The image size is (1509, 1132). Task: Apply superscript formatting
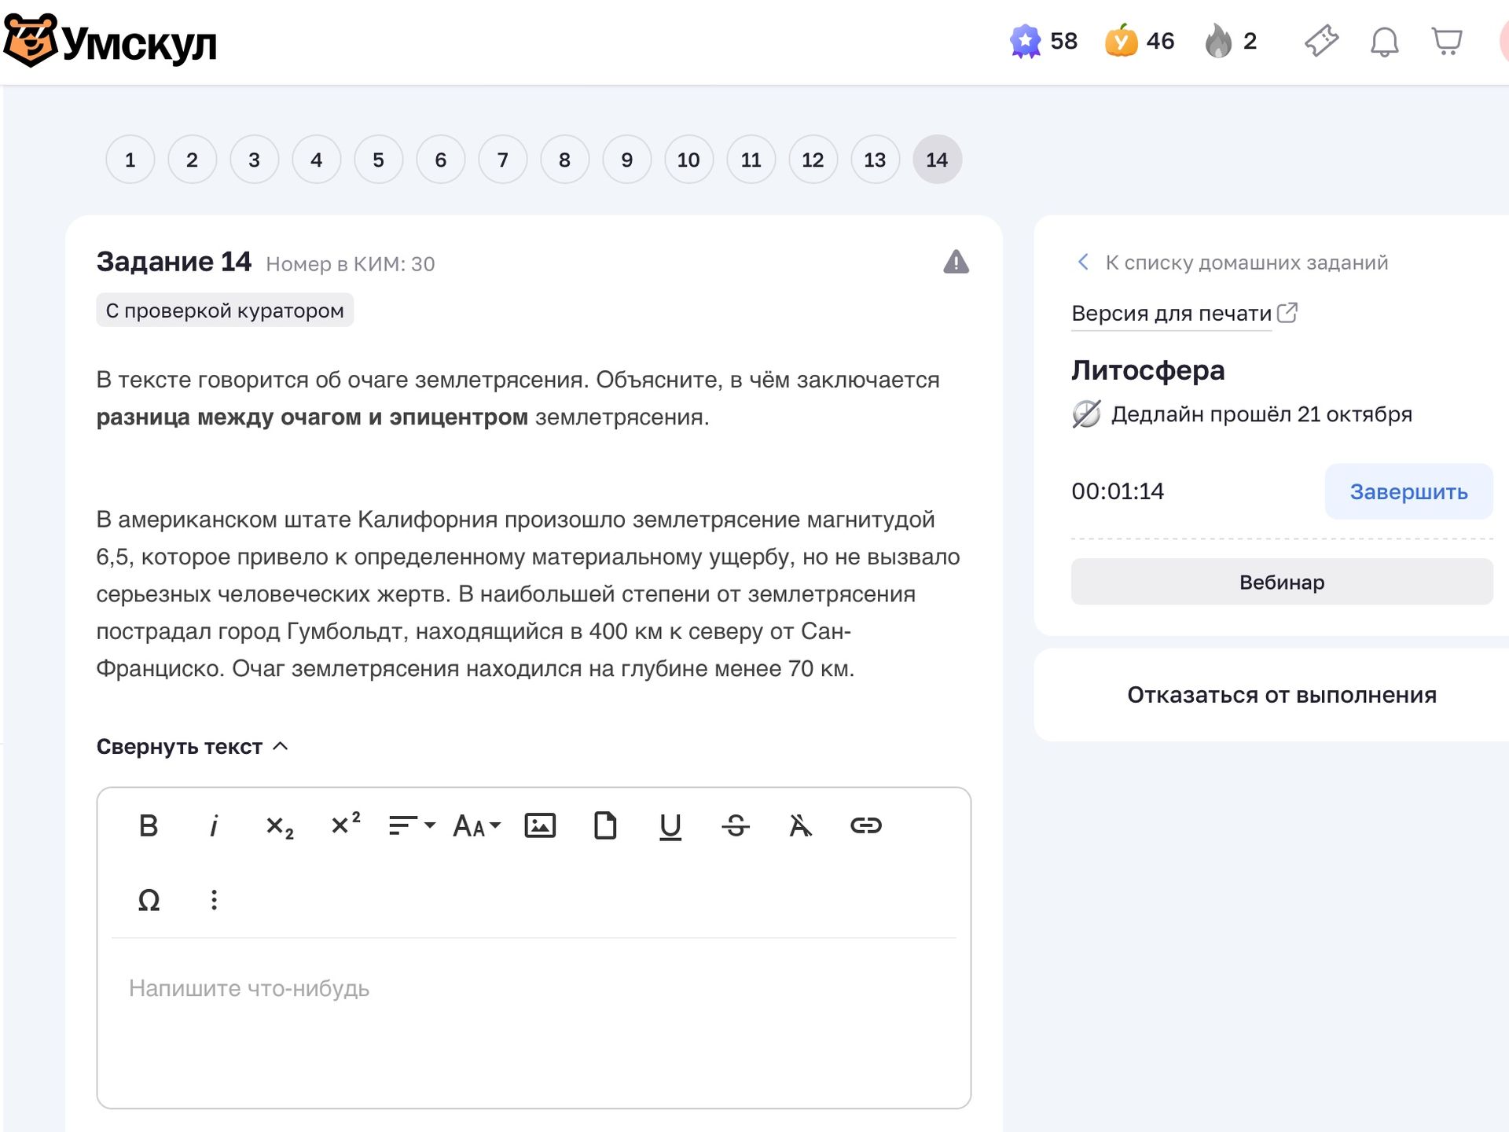pyautogui.click(x=345, y=824)
